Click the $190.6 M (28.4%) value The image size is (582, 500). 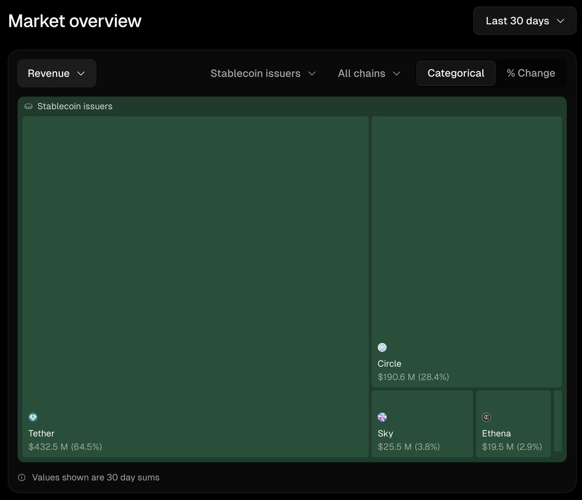414,377
